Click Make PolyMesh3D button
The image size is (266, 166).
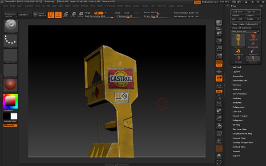249,24
